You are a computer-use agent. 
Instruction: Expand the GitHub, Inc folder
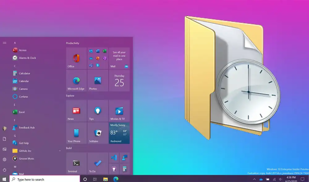60,151
